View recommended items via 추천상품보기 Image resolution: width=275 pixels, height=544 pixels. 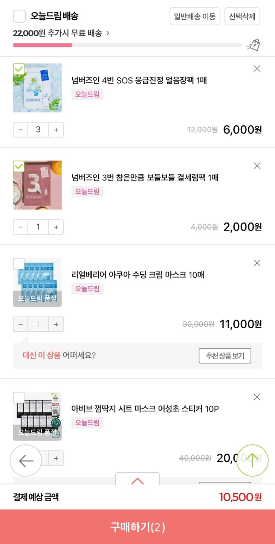click(x=225, y=356)
